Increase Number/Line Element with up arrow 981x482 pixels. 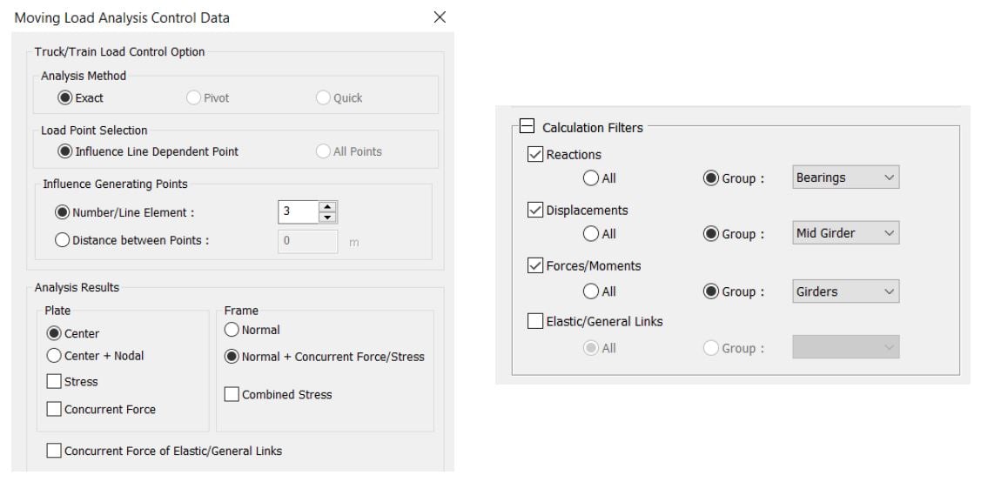pos(327,207)
